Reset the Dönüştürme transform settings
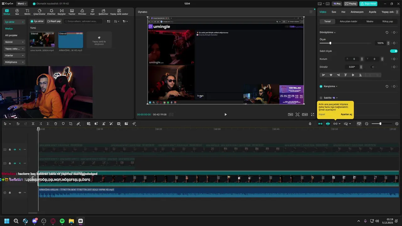Image resolution: width=402 pixels, height=226 pixels. point(387,32)
